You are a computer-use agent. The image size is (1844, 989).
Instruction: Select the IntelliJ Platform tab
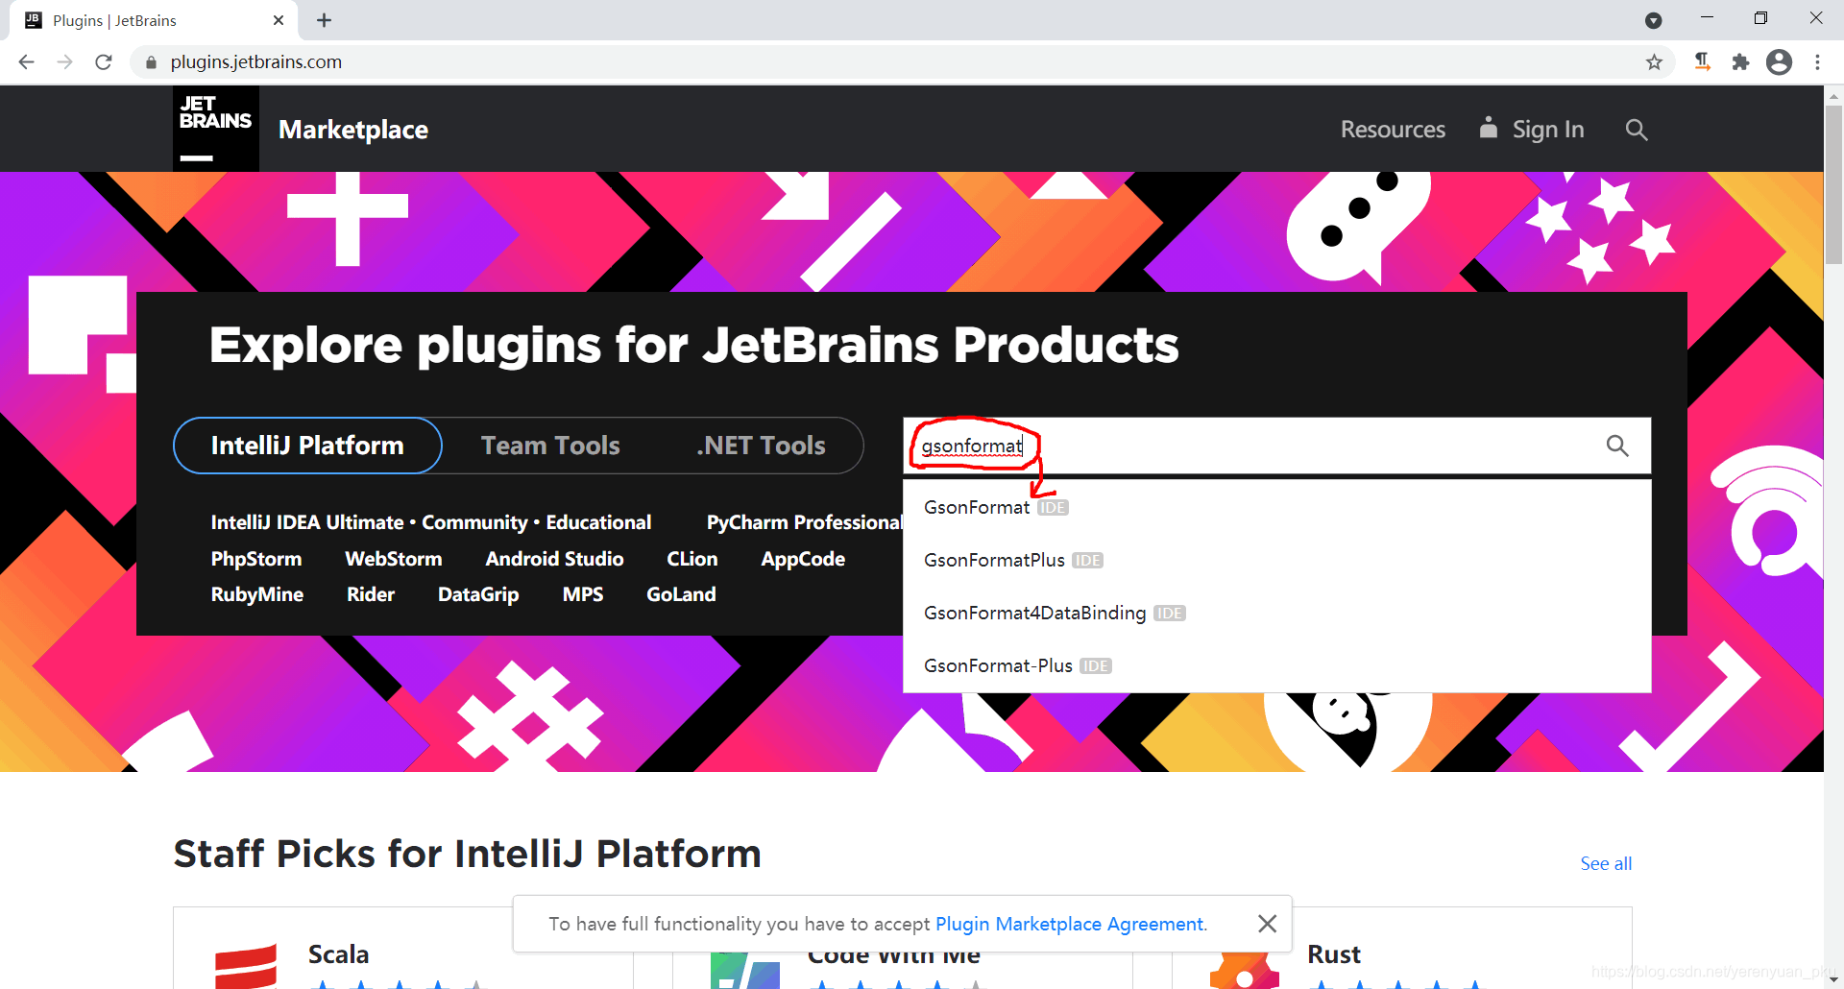(x=307, y=446)
